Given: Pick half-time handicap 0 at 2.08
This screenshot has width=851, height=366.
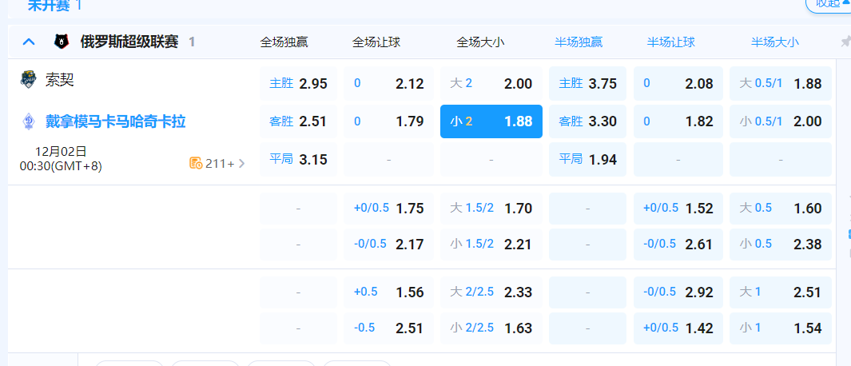Looking at the screenshot, I should (678, 84).
